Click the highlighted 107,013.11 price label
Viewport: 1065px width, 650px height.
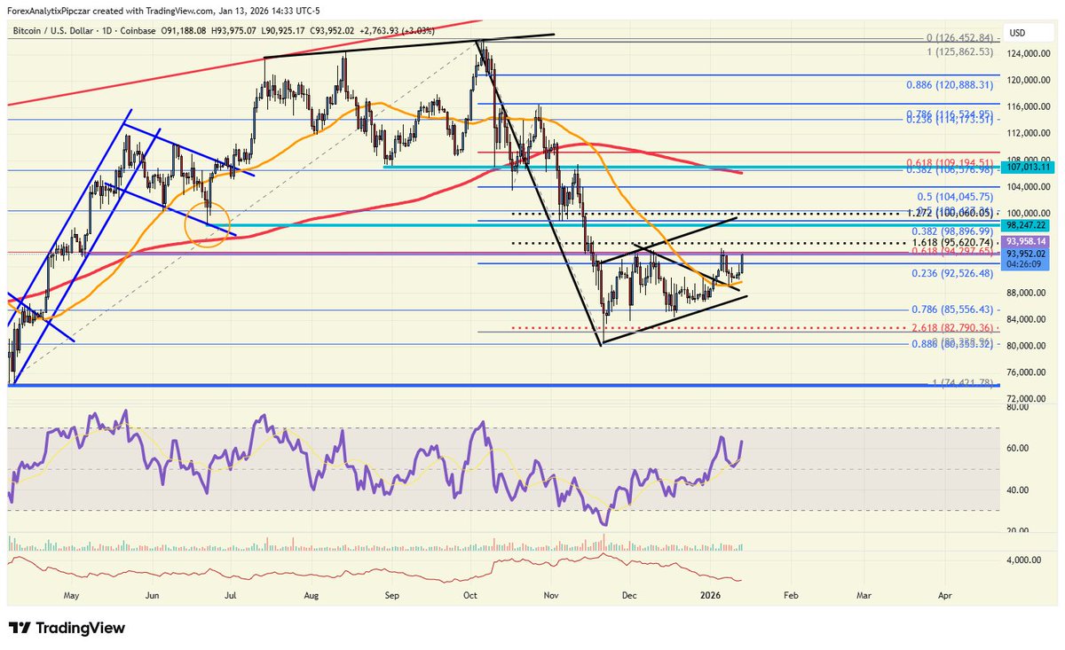click(x=1027, y=166)
